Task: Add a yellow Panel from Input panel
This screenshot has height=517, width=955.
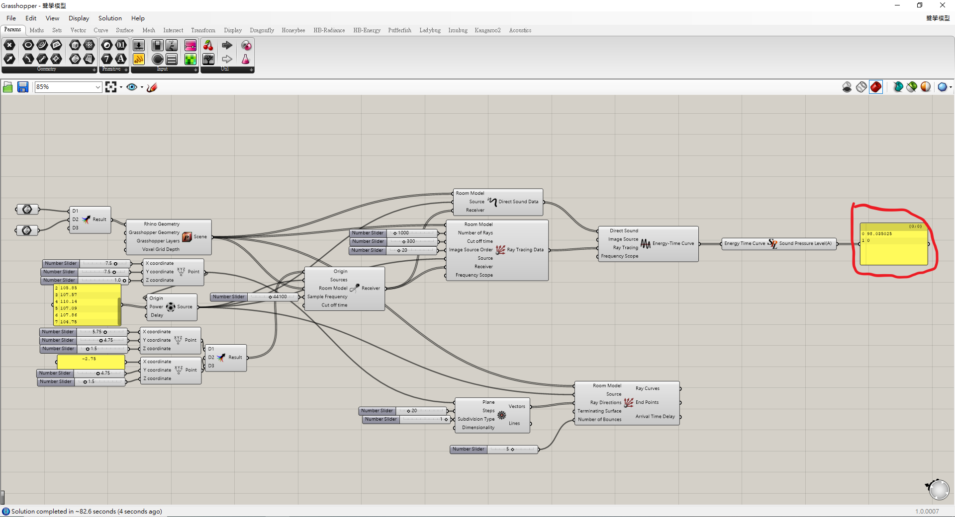Action: [139, 59]
